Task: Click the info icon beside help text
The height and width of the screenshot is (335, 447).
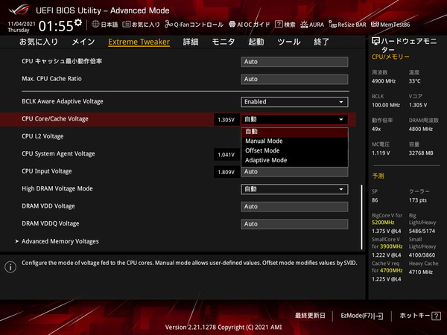Action: (x=10, y=267)
